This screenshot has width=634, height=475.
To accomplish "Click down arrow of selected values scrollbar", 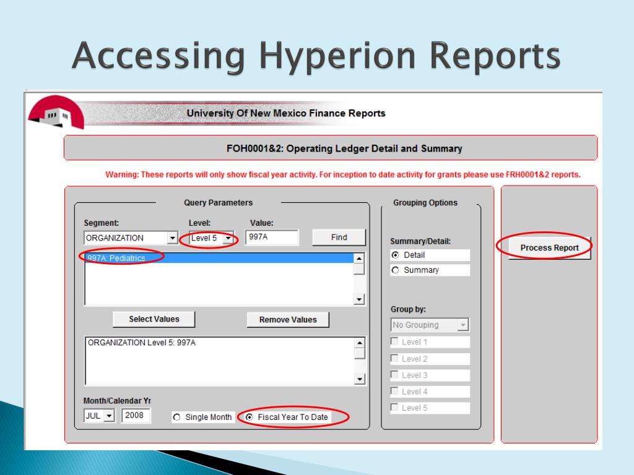I will pos(360,379).
